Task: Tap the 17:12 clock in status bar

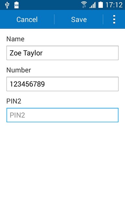Action: [114, 5]
